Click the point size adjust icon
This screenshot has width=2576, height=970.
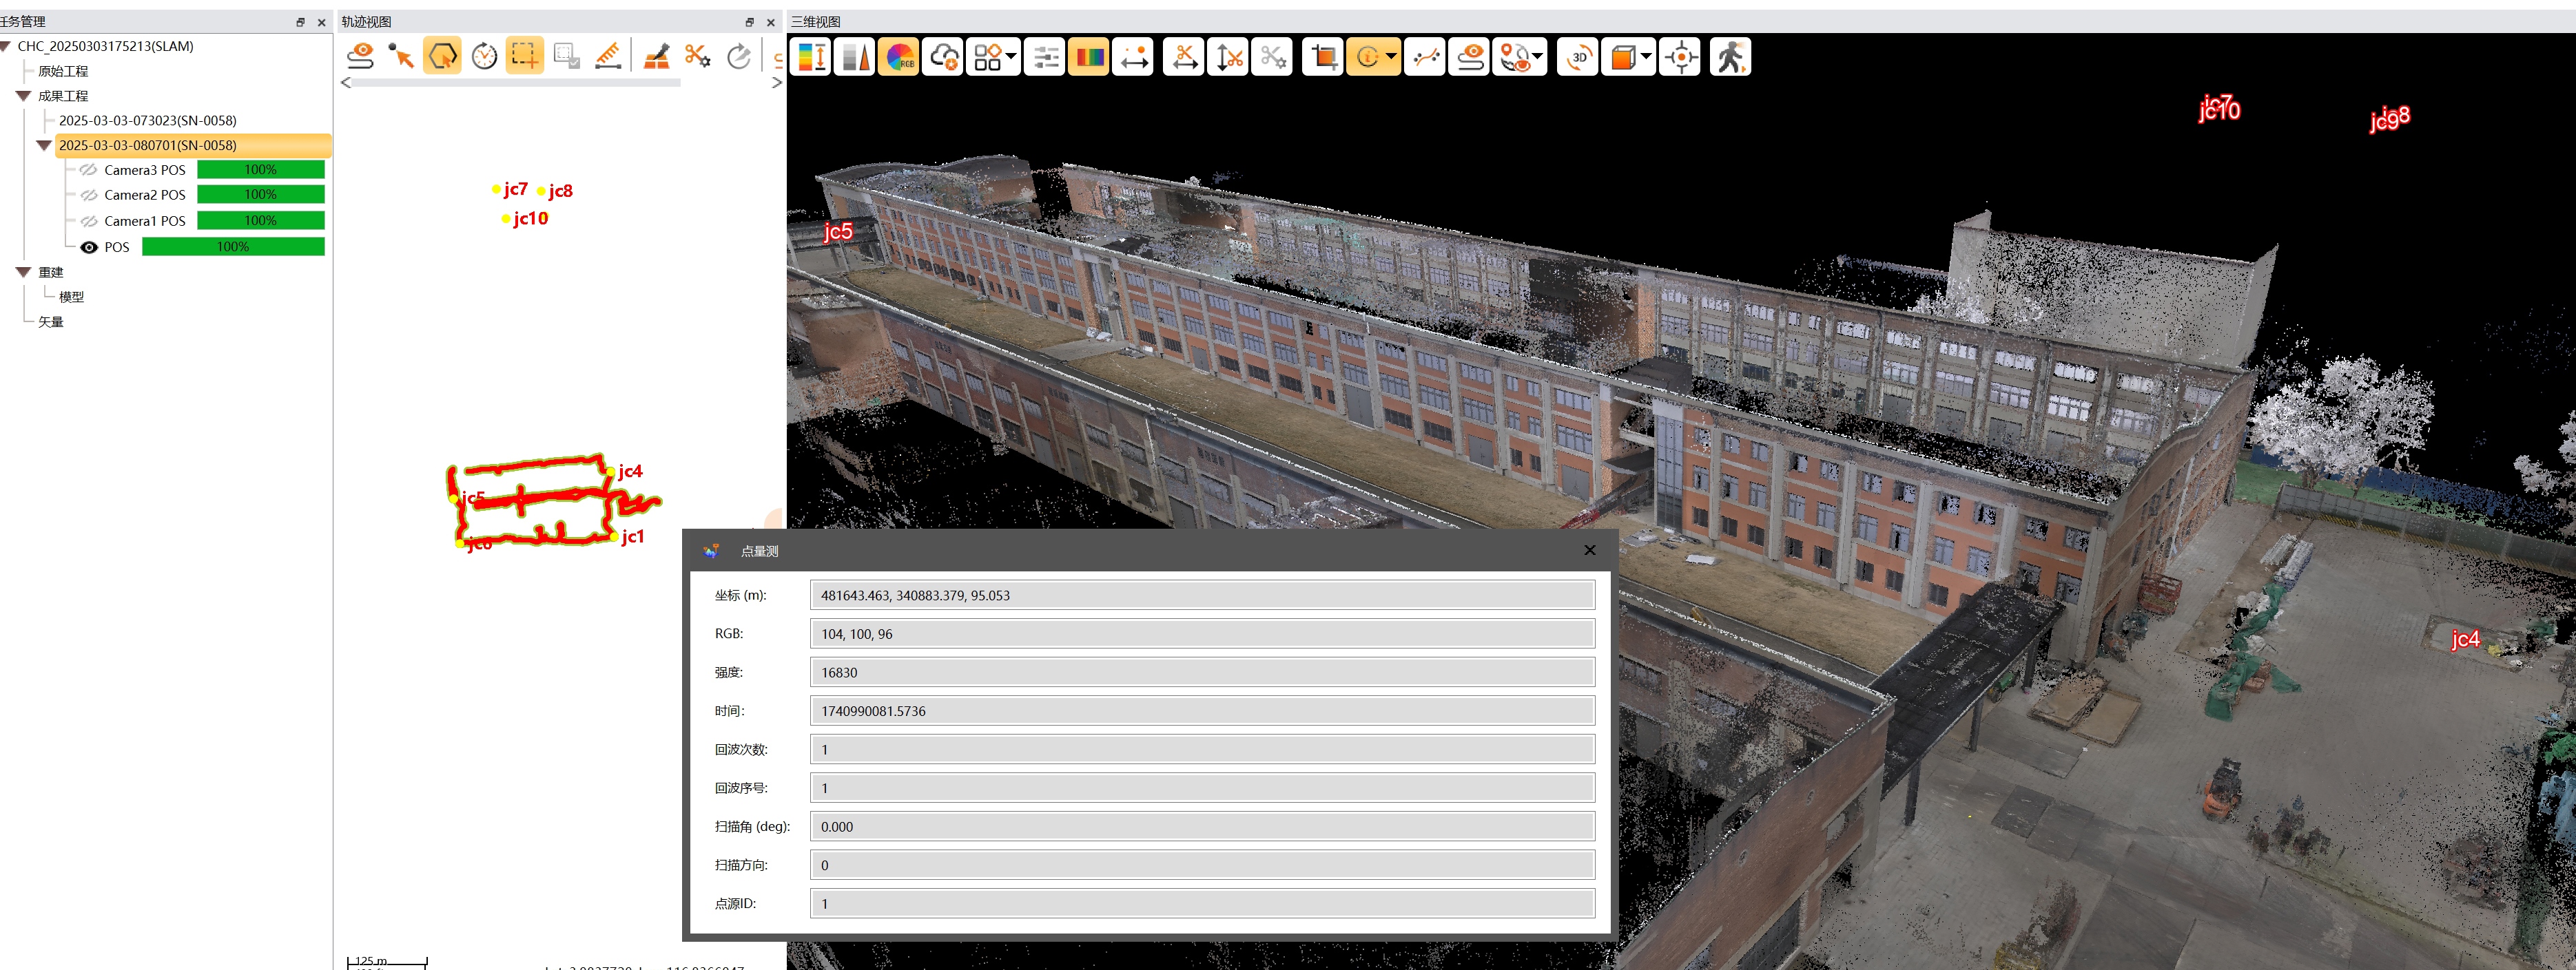tap(1134, 57)
